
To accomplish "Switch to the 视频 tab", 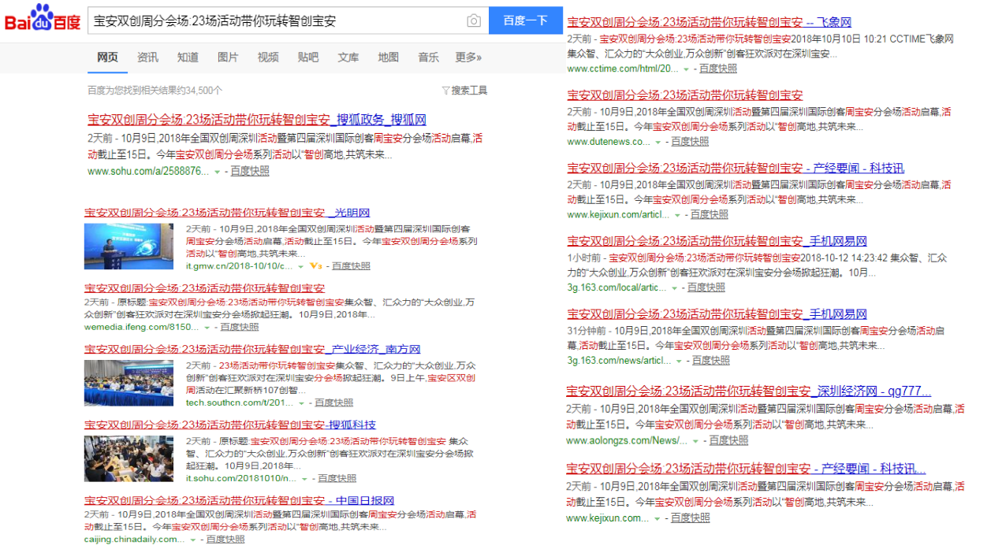I will (x=268, y=57).
